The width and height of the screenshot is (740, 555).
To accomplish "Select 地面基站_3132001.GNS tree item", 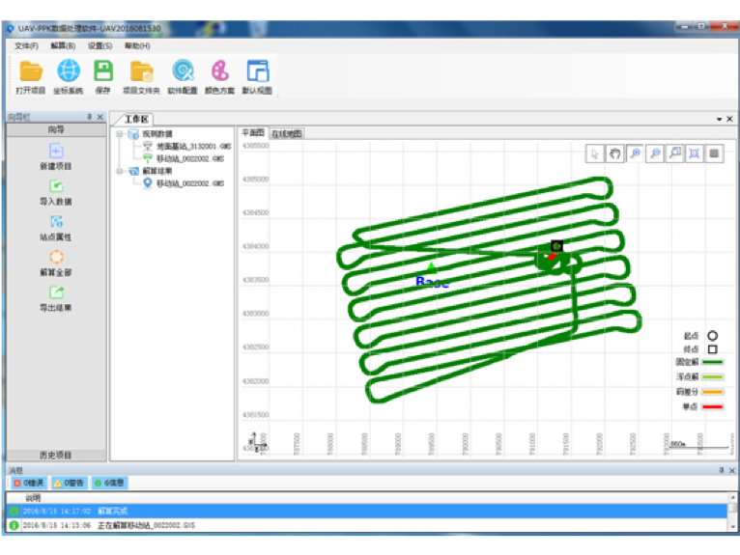I will click(x=189, y=146).
